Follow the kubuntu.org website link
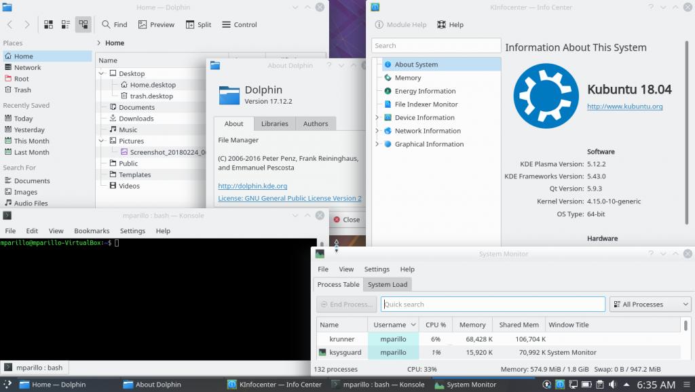The height and width of the screenshot is (392, 695). (624, 106)
